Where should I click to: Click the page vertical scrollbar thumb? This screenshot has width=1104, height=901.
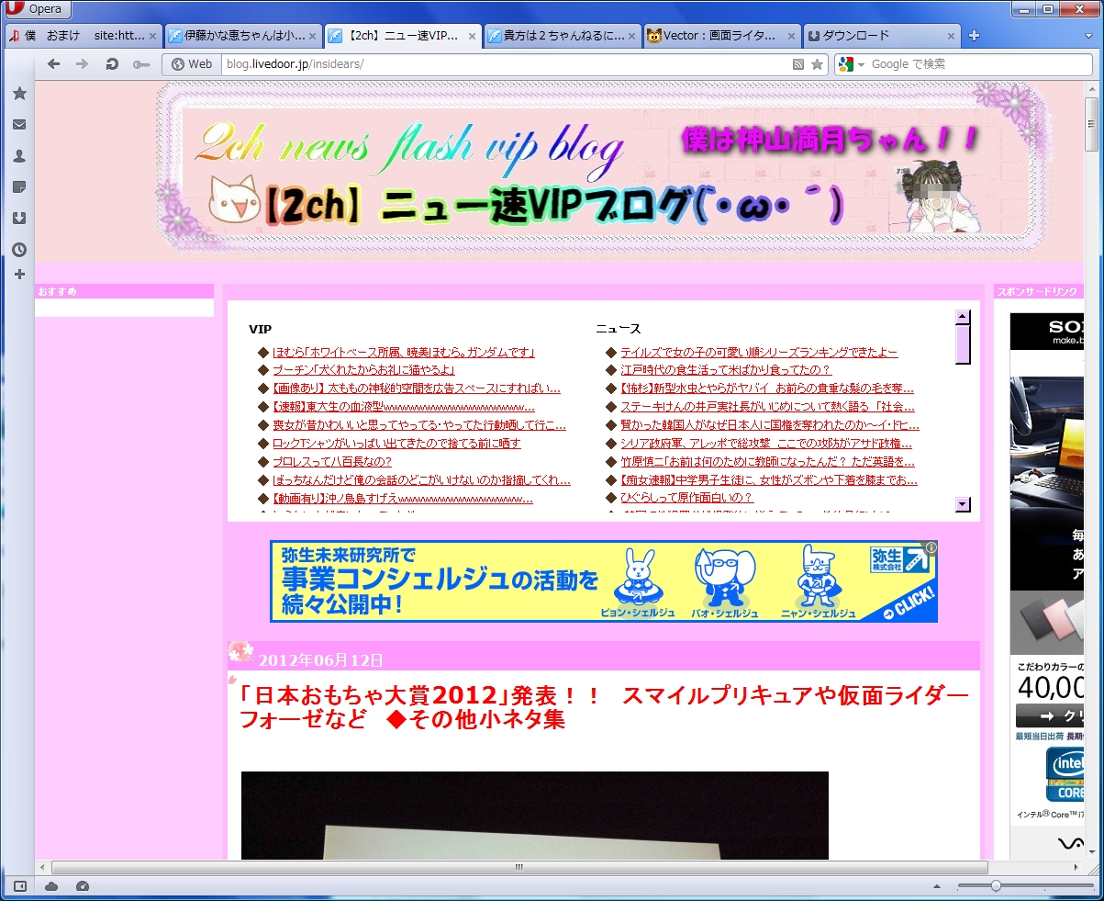[x=1091, y=124]
